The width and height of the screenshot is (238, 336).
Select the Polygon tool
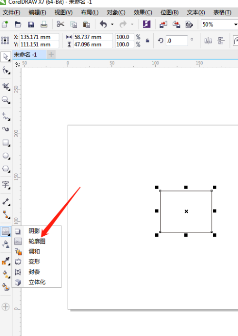tap(6, 169)
